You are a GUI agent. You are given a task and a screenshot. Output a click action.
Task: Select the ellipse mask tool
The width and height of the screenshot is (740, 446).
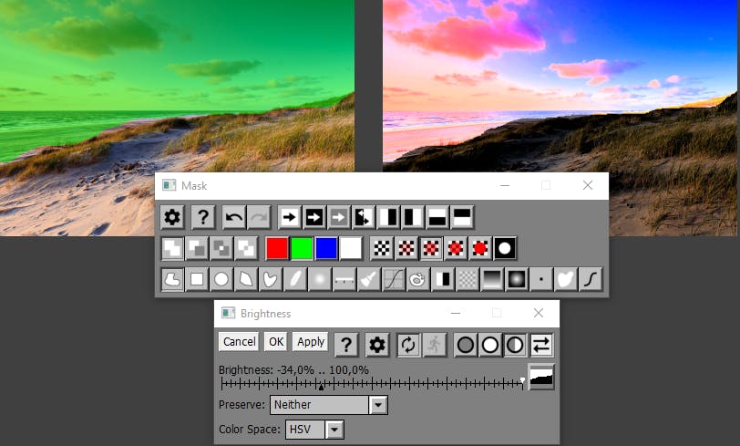pos(221,279)
